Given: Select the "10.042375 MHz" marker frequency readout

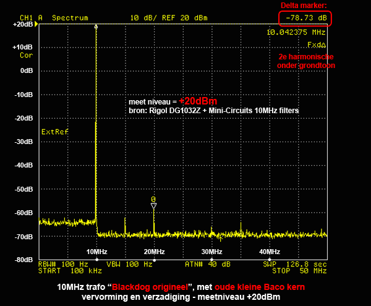Looking at the screenshot, I should click(296, 32).
